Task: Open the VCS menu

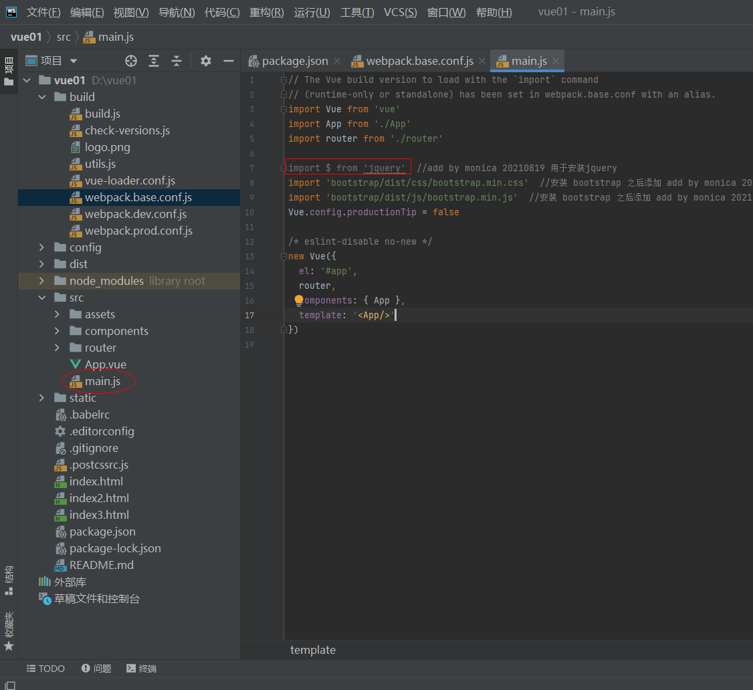Action: [400, 12]
